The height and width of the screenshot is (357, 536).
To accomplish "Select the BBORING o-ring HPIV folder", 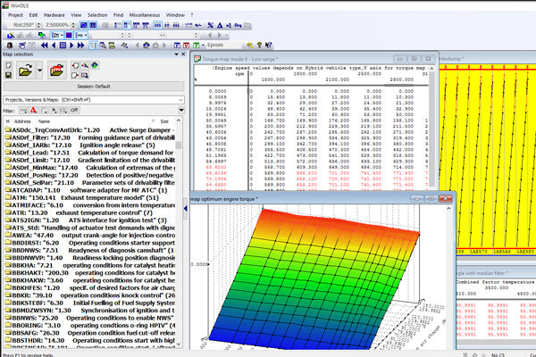I will (x=90, y=325).
